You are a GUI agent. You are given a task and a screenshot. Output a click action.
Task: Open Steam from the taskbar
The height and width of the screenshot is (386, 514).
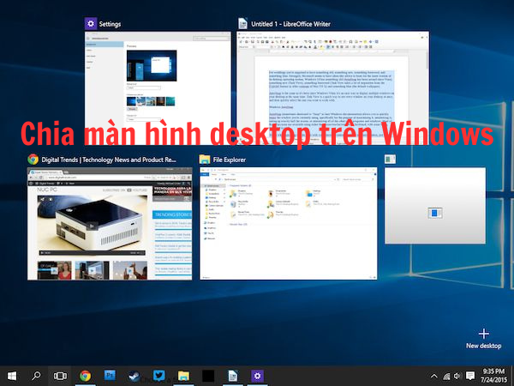point(134,376)
